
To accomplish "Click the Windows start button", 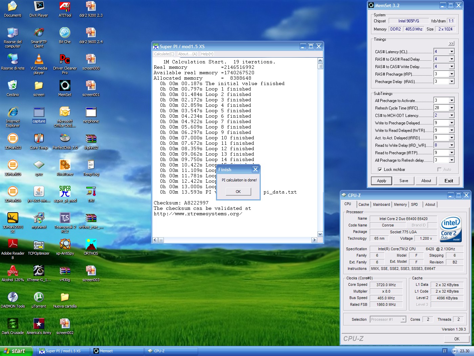I will tap(16, 351).
